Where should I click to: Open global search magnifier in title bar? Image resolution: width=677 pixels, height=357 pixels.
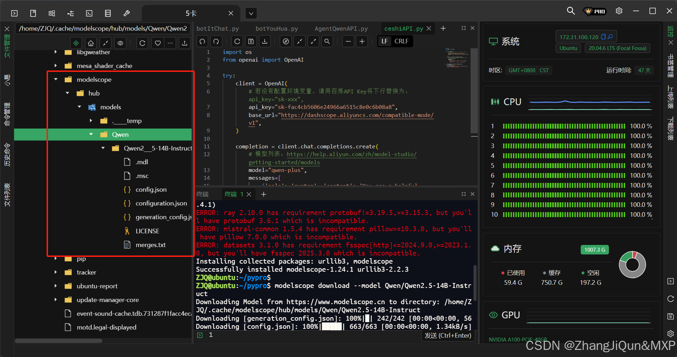point(570,11)
